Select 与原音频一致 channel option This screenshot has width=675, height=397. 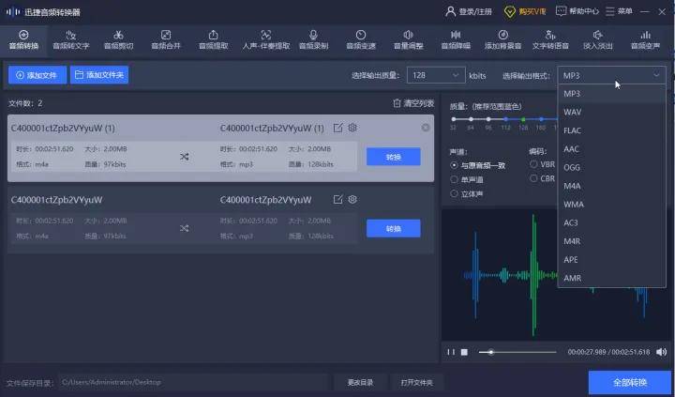click(477, 165)
